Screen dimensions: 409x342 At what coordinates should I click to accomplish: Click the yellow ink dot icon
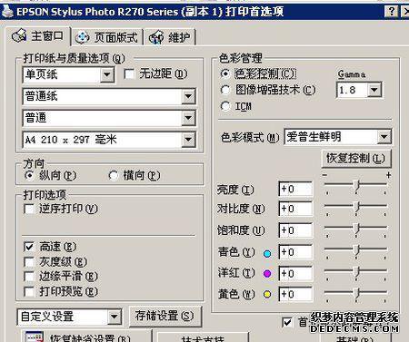267,294
